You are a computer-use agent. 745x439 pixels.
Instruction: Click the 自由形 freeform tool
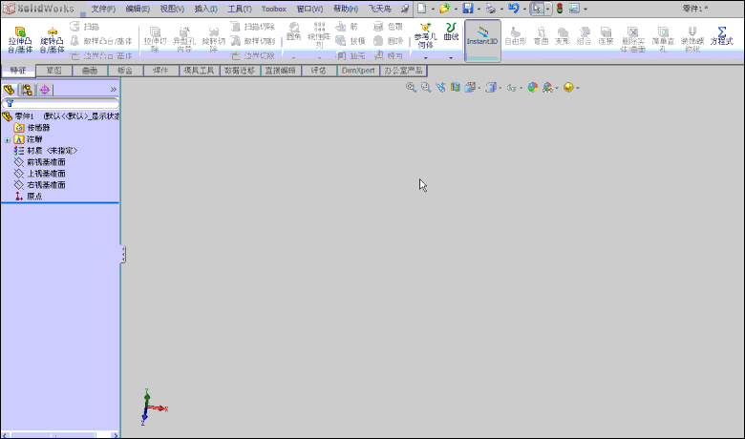coord(516,36)
